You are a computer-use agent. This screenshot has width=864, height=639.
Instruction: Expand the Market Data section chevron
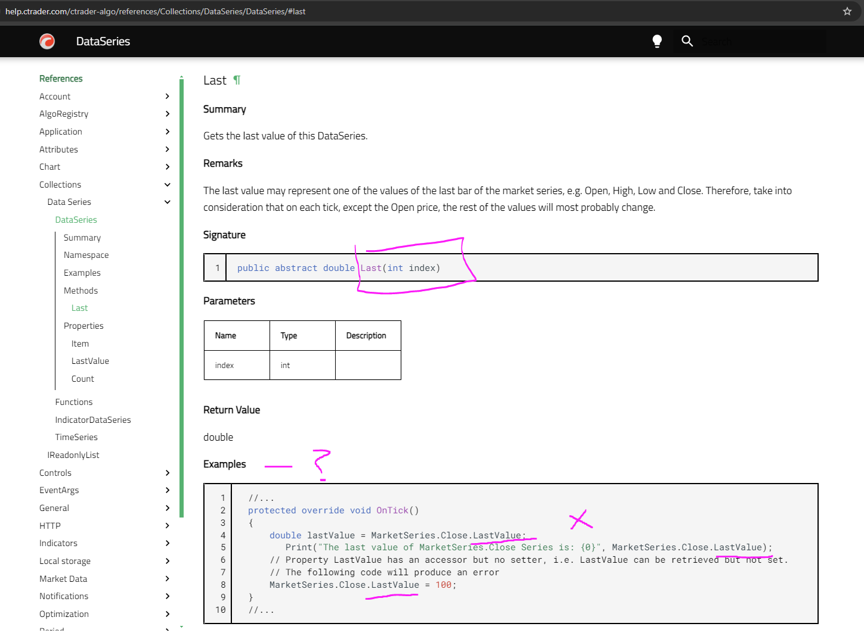click(167, 579)
